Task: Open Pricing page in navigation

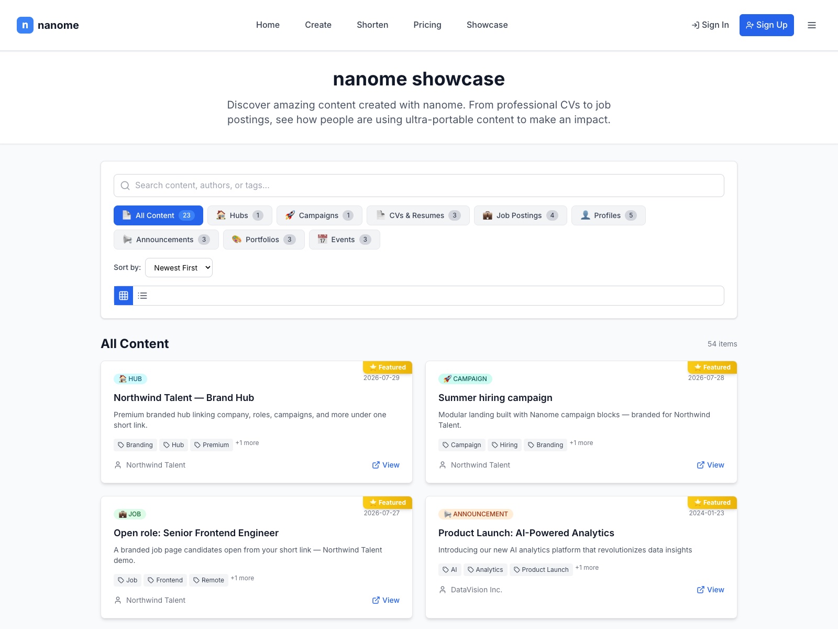Action: 427,25
